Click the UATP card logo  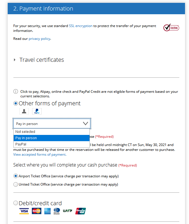click(68, 211)
